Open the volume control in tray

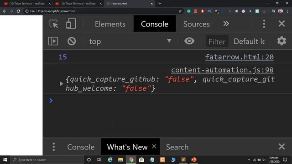point(264,160)
